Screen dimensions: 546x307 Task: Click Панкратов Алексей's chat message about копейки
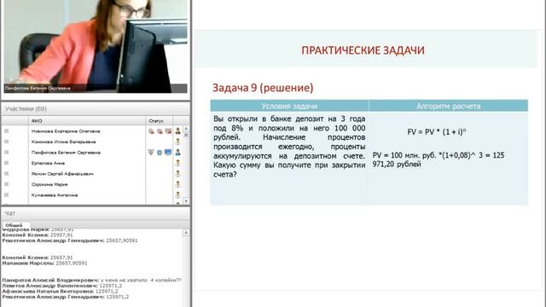tap(91, 280)
